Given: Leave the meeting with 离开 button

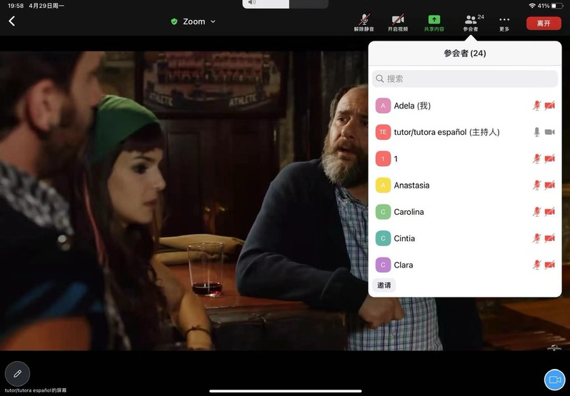Looking at the screenshot, I should 544,24.
